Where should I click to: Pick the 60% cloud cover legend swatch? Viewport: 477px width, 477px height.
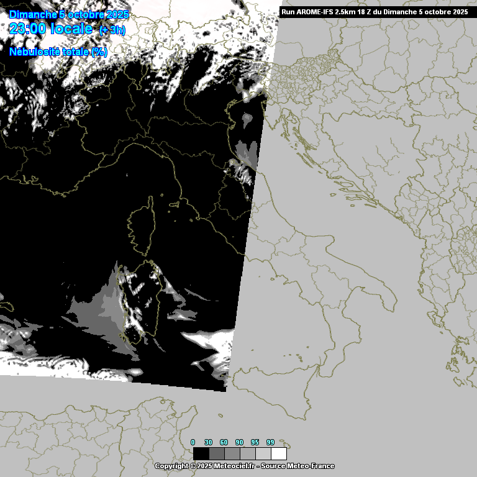(x=232, y=453)
